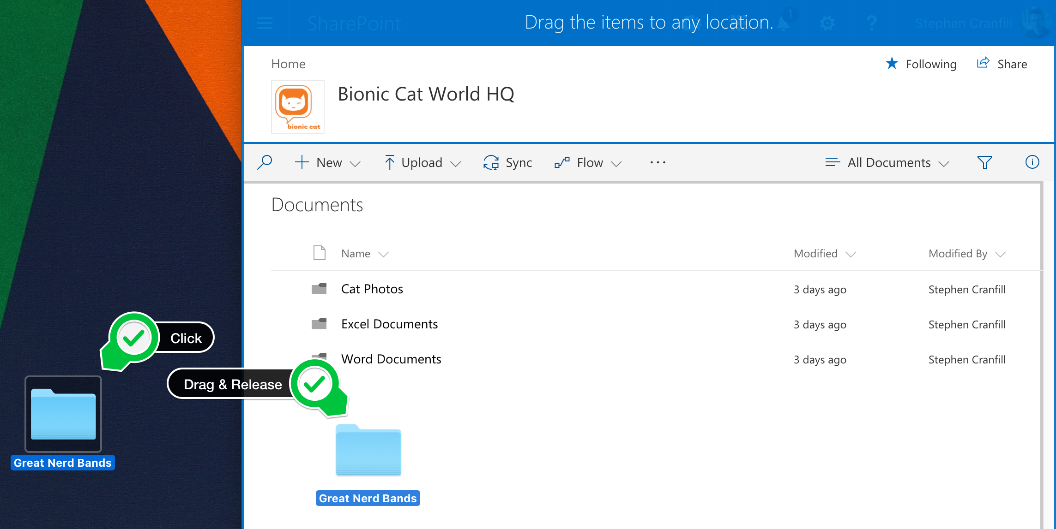Select Great Nerd Bands desktop folder
This screenshot has height=529, width=1056.
click(x=63, y=414)
